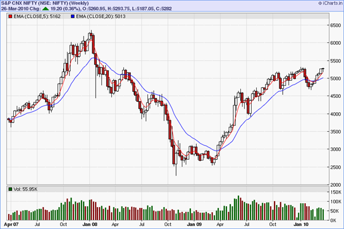
Task: Click the Jan 10 time axis label
Action: 301,224
